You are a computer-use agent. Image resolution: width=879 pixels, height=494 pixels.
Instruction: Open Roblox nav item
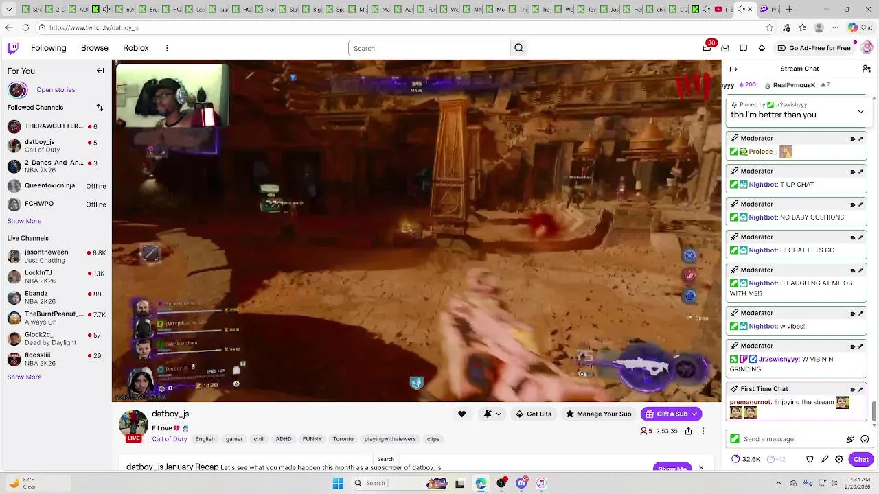tap(136, 48)
